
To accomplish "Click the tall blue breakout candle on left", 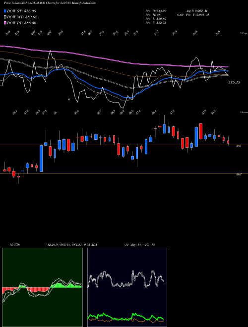I will point(41,159).
